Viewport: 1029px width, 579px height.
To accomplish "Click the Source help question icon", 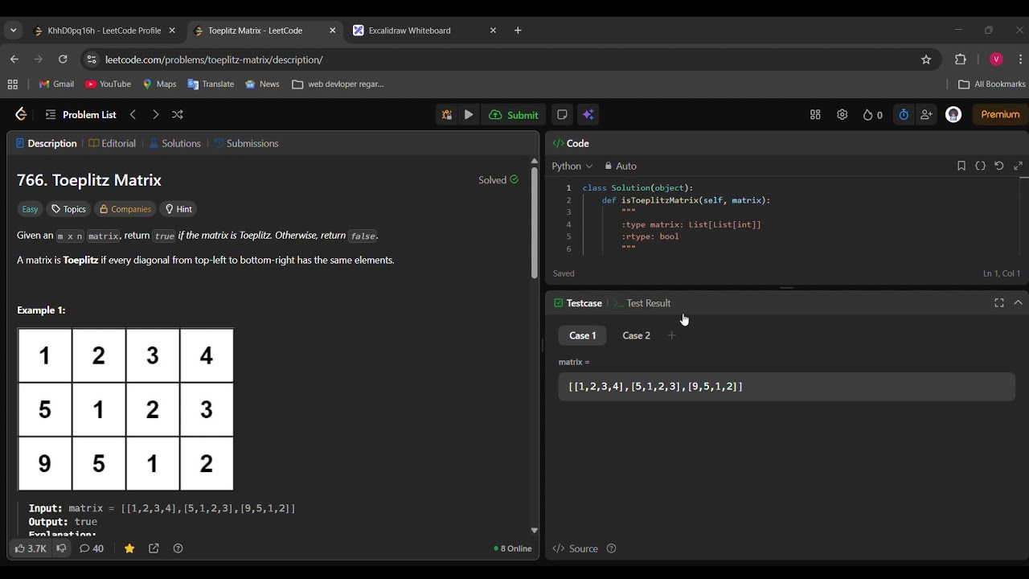I will pyautogui.click(x=611, y=548).
